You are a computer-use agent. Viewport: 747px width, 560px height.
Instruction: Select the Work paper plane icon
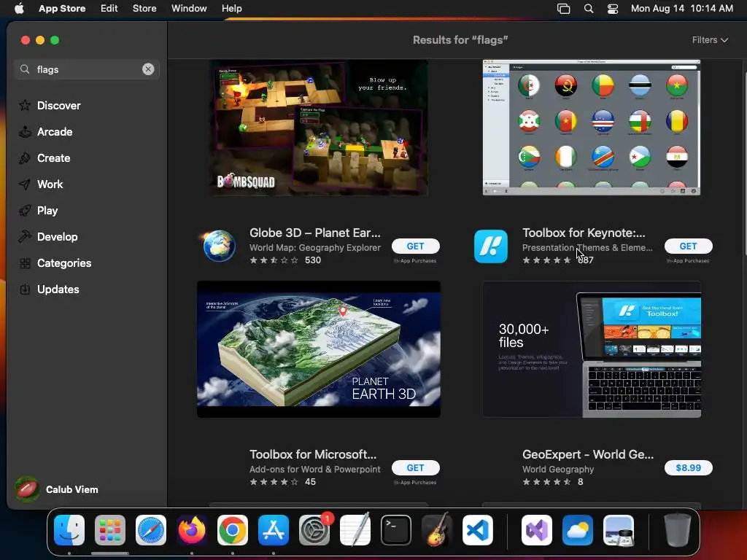coord(25,184)
